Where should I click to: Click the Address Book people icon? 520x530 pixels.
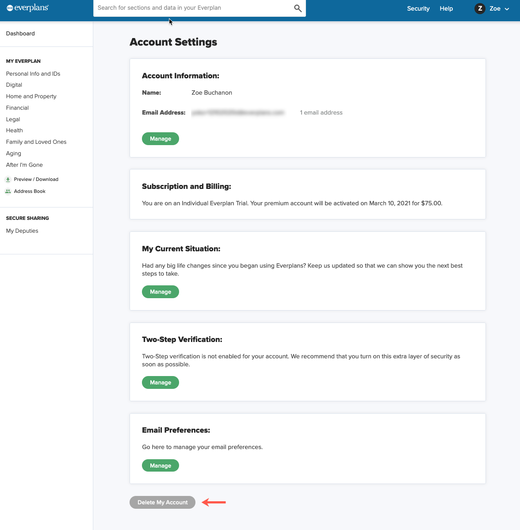point(8,192)
